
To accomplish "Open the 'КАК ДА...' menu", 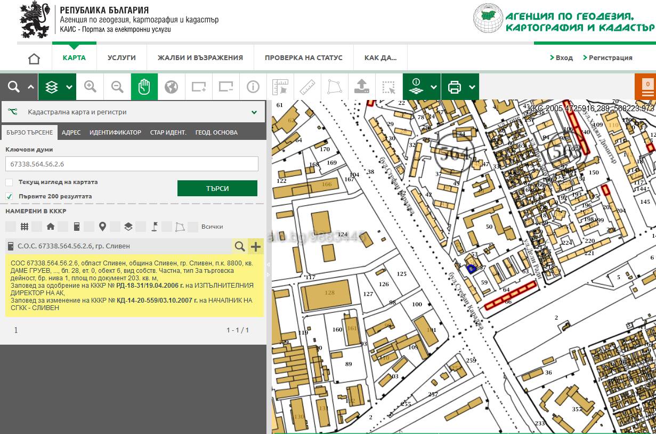I will click(380, 57).
